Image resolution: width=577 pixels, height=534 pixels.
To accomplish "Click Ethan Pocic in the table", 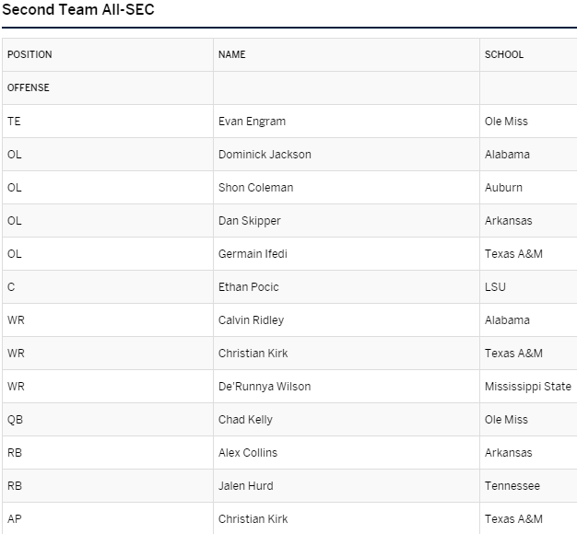I will 248,286.
